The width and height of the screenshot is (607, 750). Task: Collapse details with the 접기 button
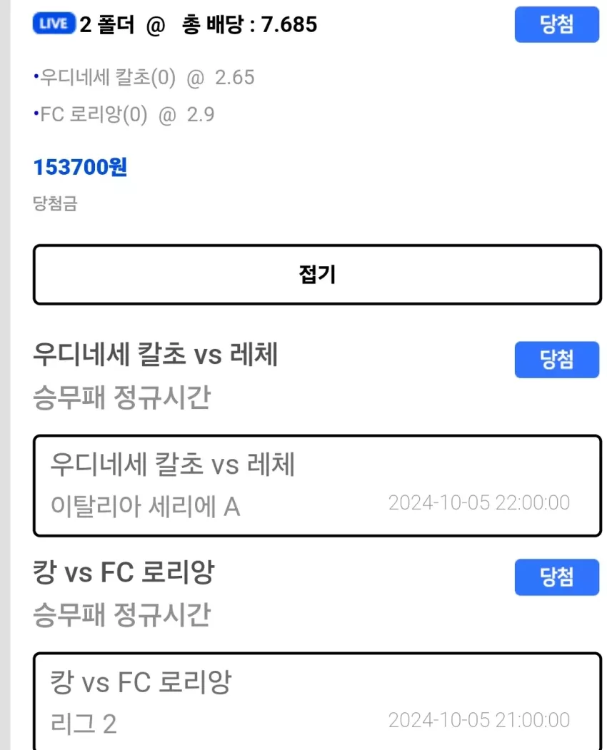(317, 275)
